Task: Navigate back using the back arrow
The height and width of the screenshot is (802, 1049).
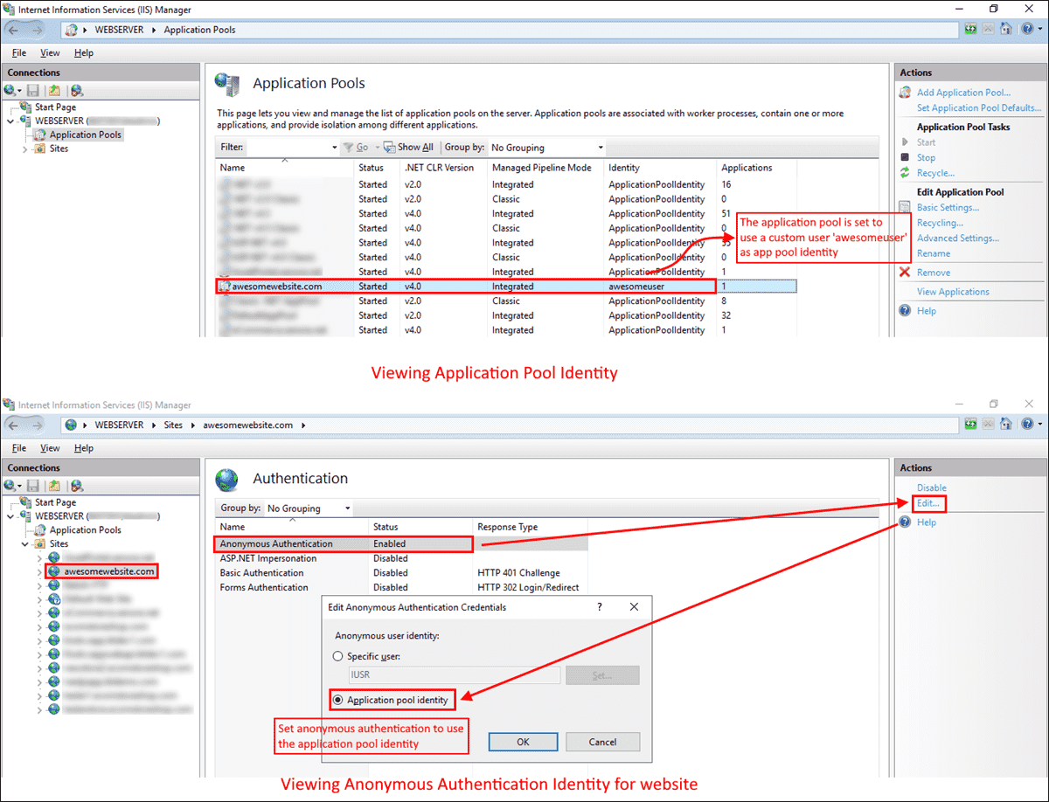Action: pyautogui.click(x=14, y=29)
